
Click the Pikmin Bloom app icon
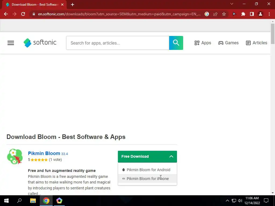click(15, 156)
